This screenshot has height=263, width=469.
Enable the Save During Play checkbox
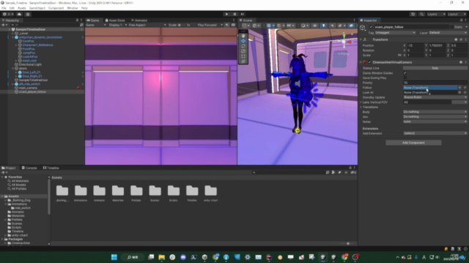coord(405,78)
